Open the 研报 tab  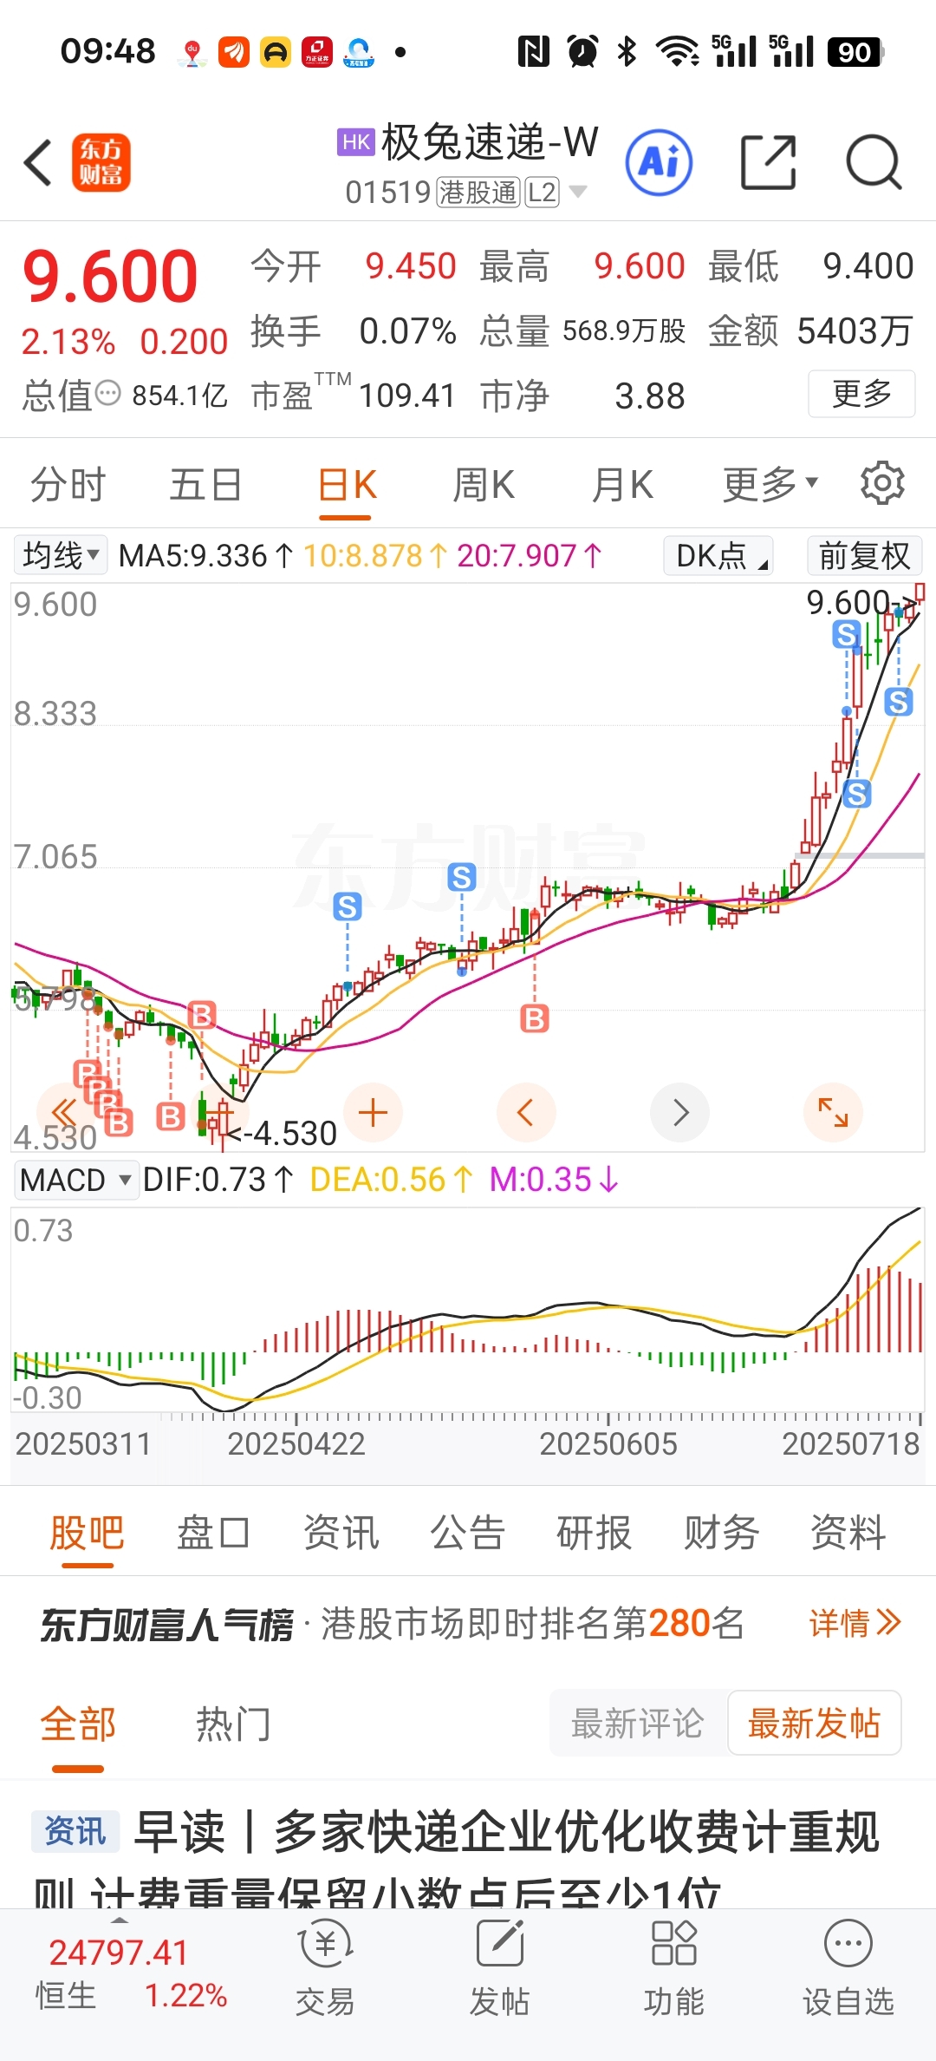coord(594,1533)
